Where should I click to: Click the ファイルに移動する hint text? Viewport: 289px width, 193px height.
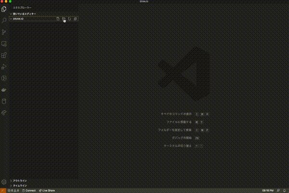179,122
